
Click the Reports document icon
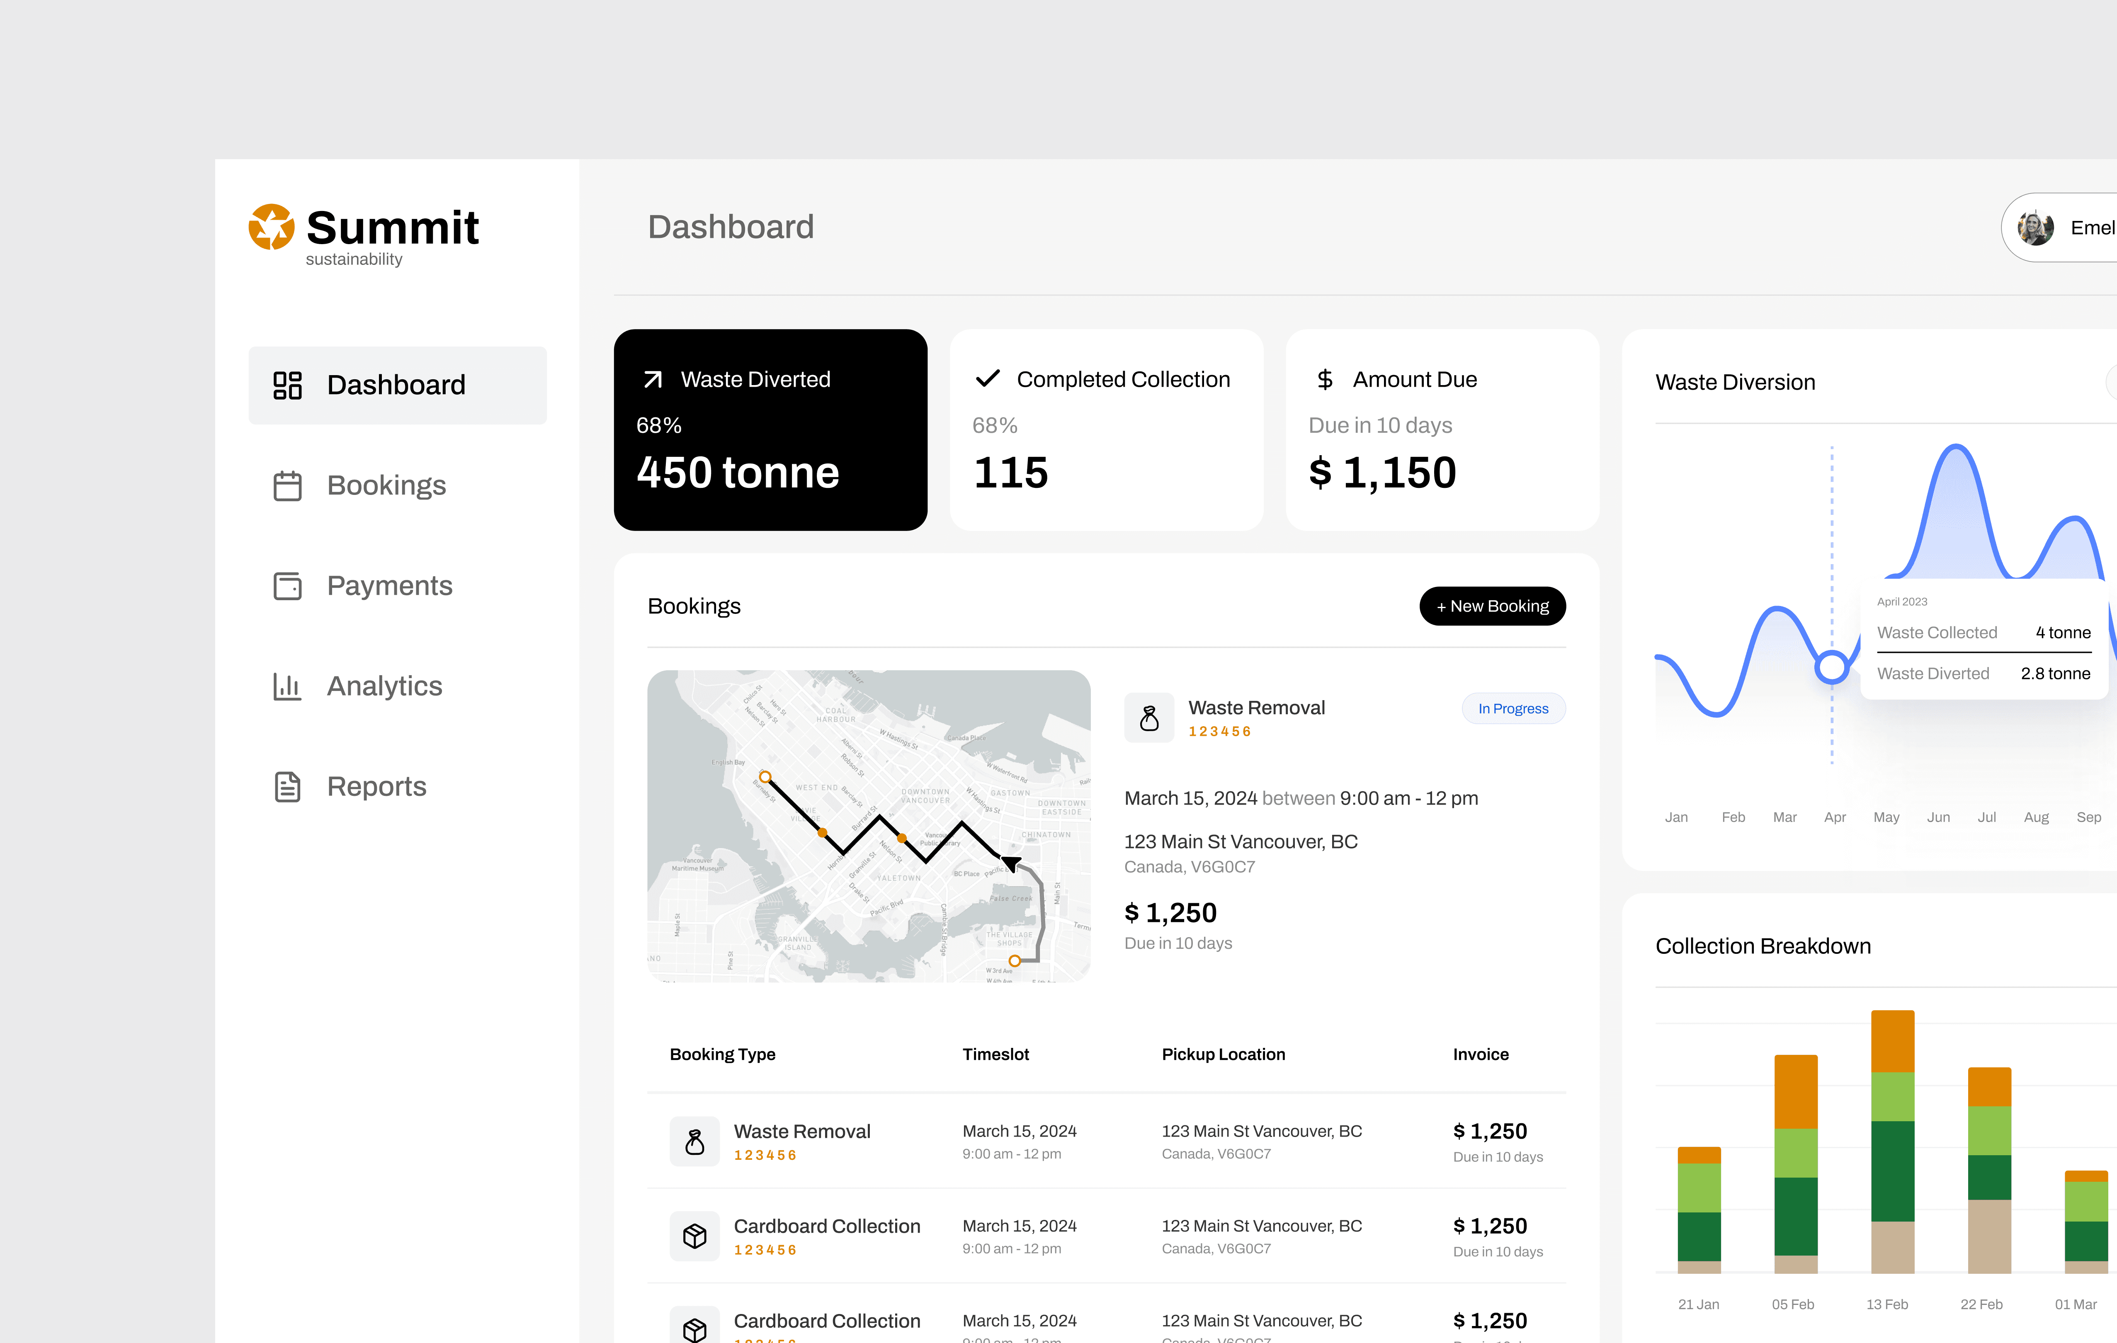pyautogui.click(x=287, y=786)
